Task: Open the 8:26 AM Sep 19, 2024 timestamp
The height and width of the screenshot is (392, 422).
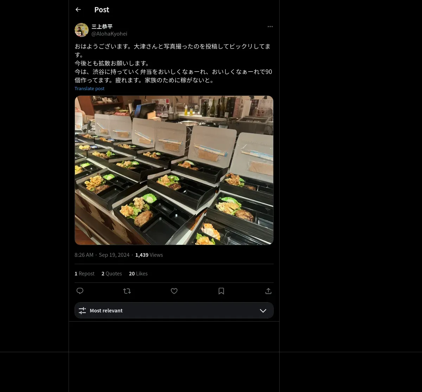Action: [x=102, y=255]
